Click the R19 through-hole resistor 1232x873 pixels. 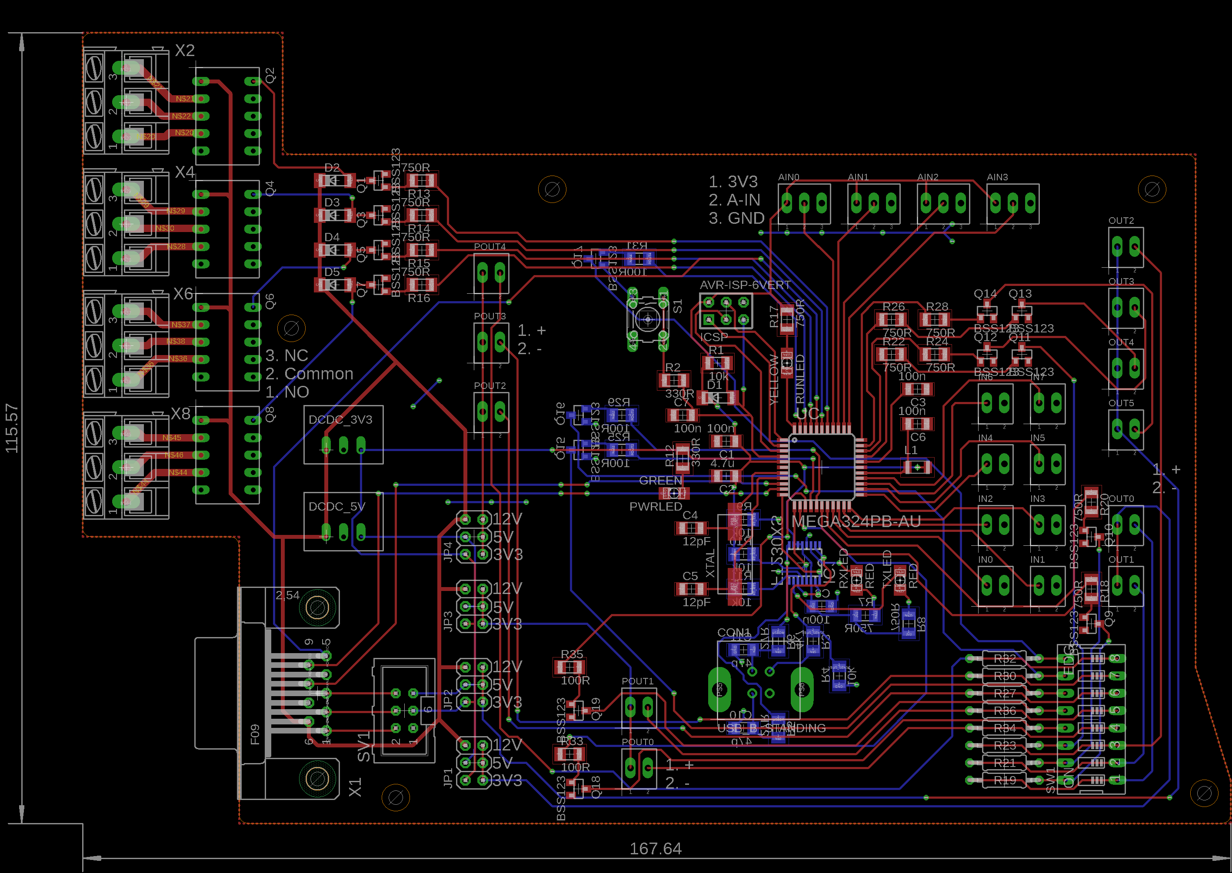tap(1004, 780)
